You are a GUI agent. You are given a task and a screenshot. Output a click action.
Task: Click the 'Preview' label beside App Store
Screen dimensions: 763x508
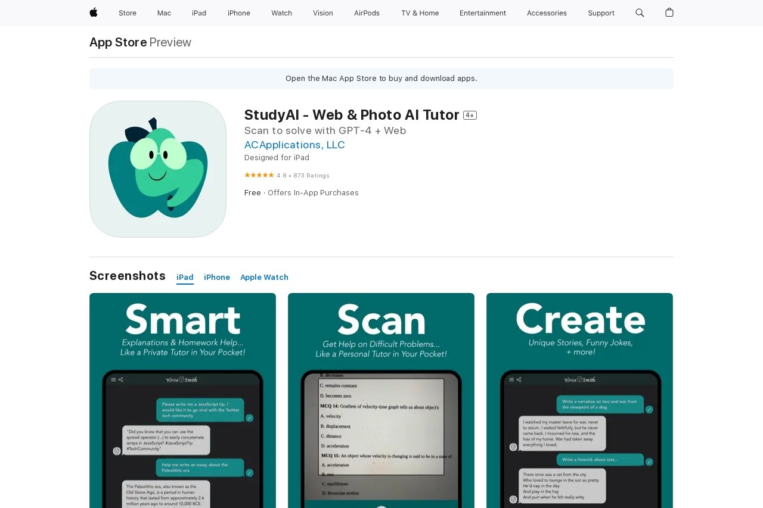[170, 42]
